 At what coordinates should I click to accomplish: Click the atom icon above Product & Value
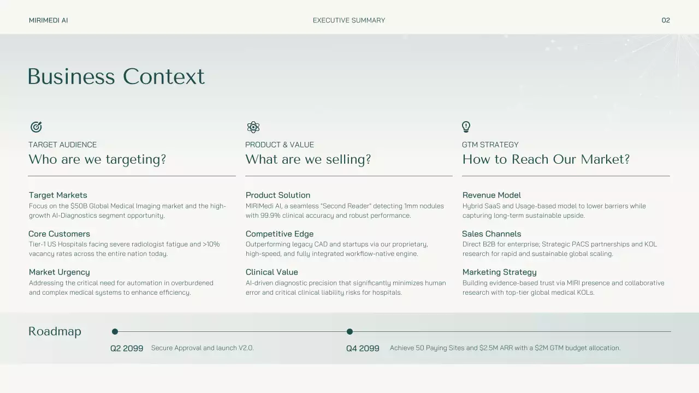click(x=253, y=127)
